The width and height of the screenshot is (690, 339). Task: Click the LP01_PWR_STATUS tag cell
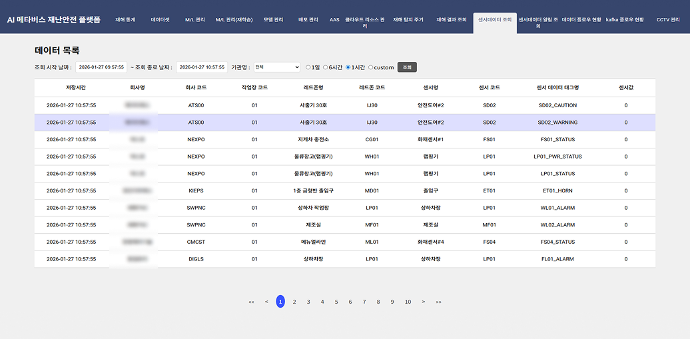tap(557, 157)
